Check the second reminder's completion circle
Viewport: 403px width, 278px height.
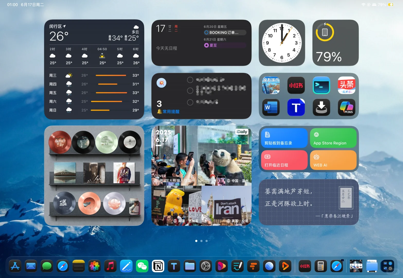(190, 91)
